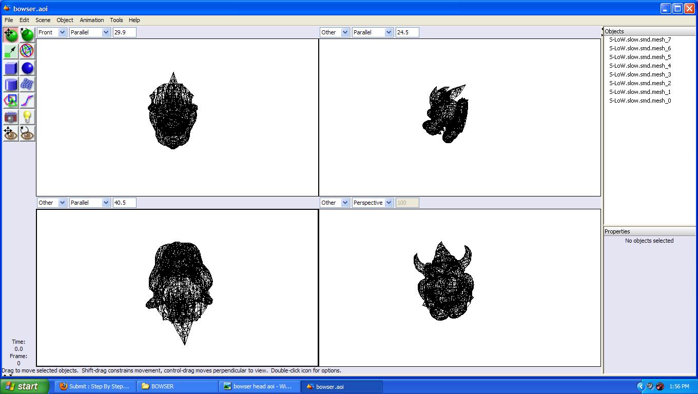
Task: Select the Rotate Object Using Compound Rotations tool
Action: tap(27, 51)
